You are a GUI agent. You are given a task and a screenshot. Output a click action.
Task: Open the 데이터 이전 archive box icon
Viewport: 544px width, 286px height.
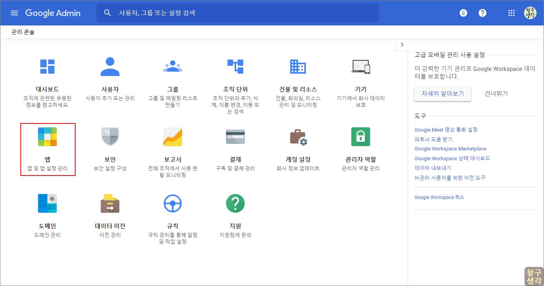(x=110, y=203)
